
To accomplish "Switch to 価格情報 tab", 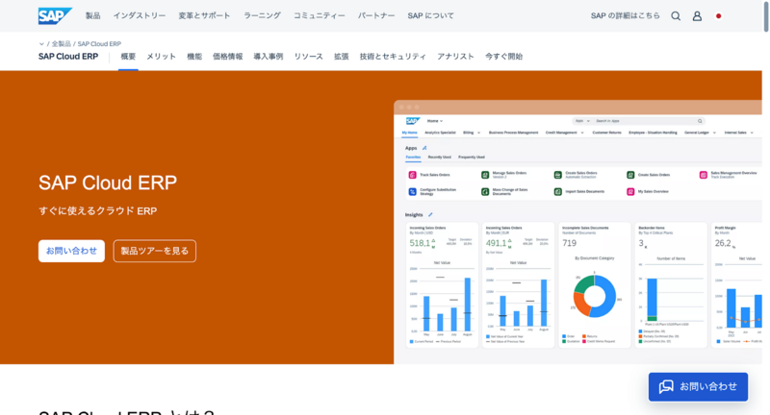I will click(x=227, y=57).
